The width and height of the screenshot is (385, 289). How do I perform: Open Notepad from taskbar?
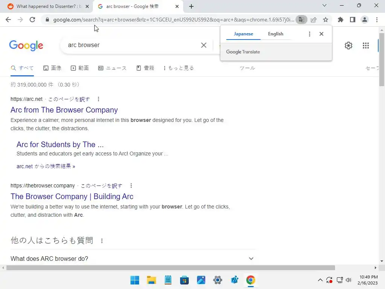[x=168, y=280]
